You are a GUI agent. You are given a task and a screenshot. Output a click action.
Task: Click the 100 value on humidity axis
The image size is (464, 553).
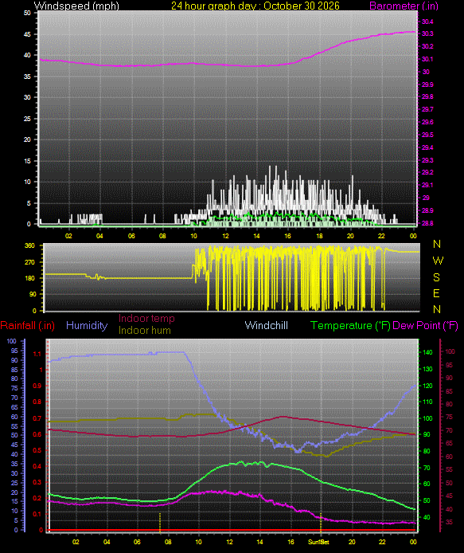pyautogui.click(x=12, y=341)
